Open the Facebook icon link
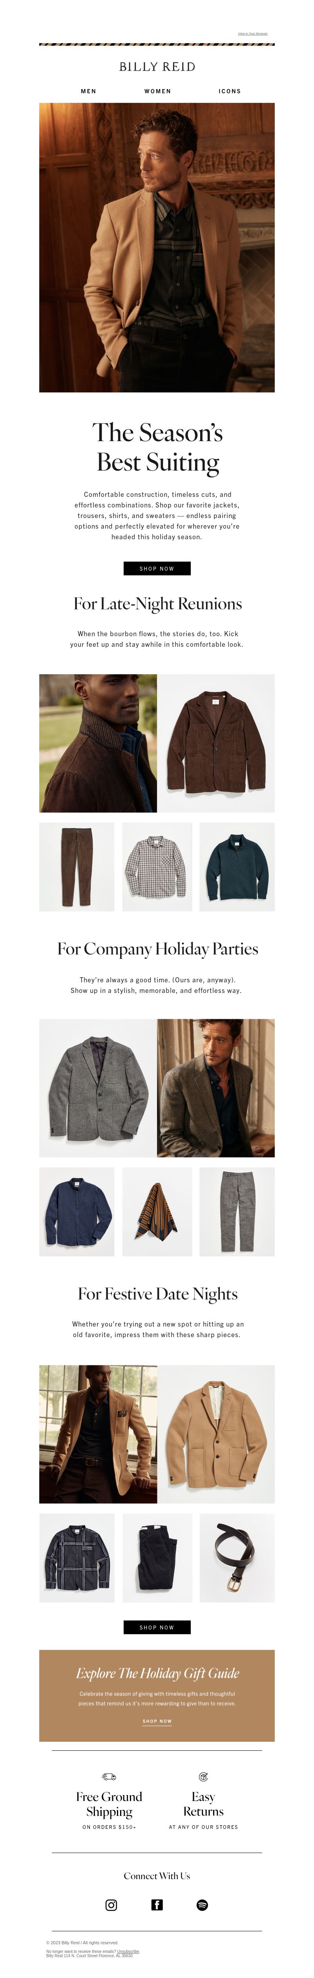 pyautogui.click(x=157, y=1905)
